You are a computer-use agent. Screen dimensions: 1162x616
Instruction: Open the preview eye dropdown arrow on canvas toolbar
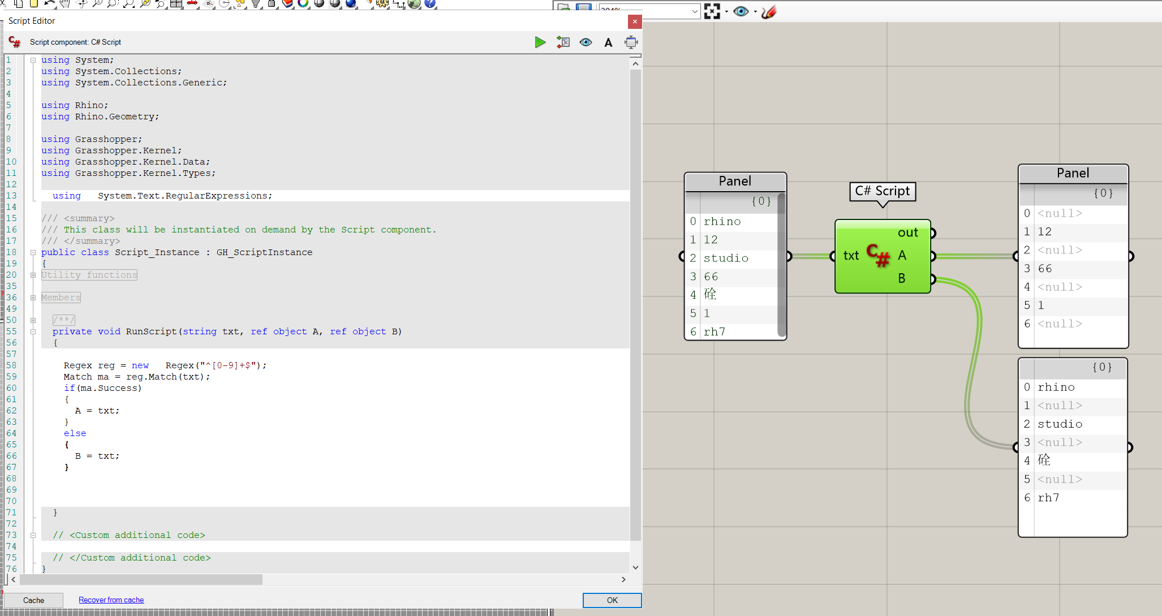point(755,11)
